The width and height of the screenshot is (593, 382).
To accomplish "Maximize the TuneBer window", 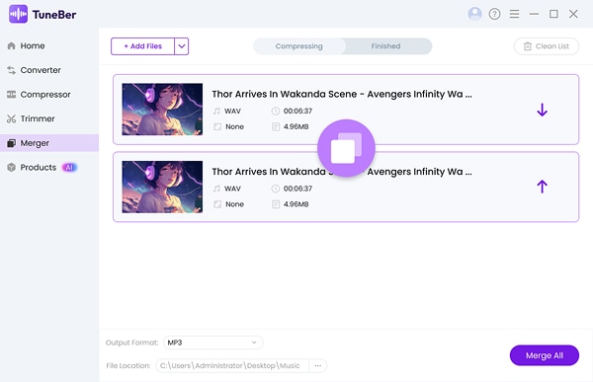I will click(x=553, y=14).
